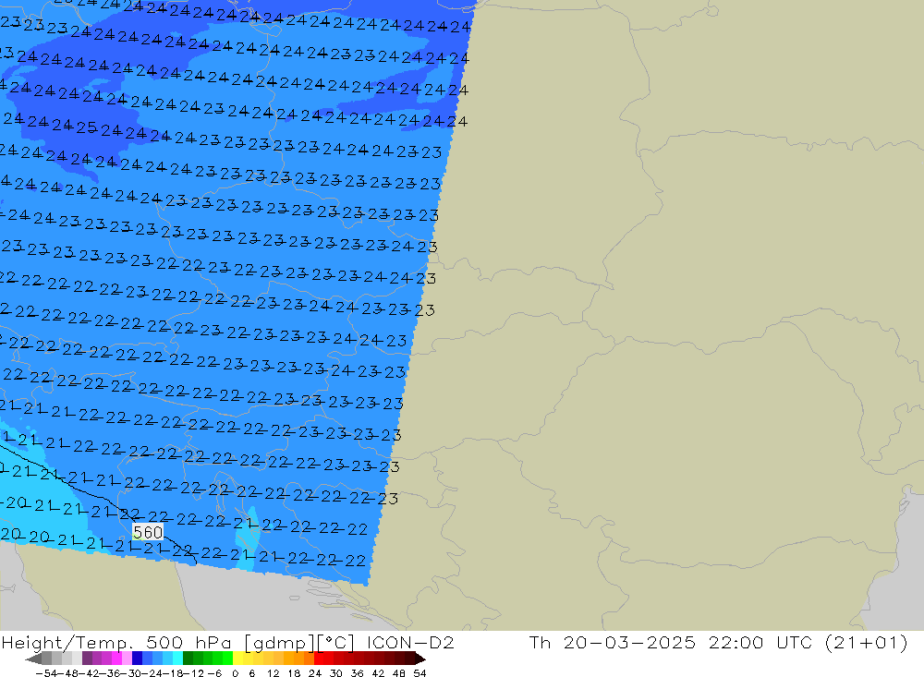Image resolution: width=924 pixels, height=677 pixels.
Task: Click the '0' label on the color scale
Action: (235, 673)
